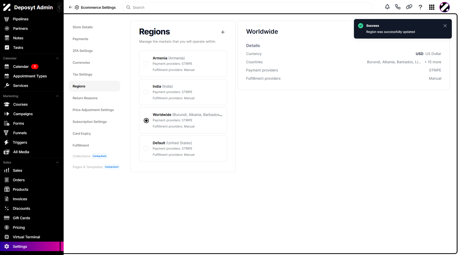Open Price Adjustment Settings

click(93, 110)
